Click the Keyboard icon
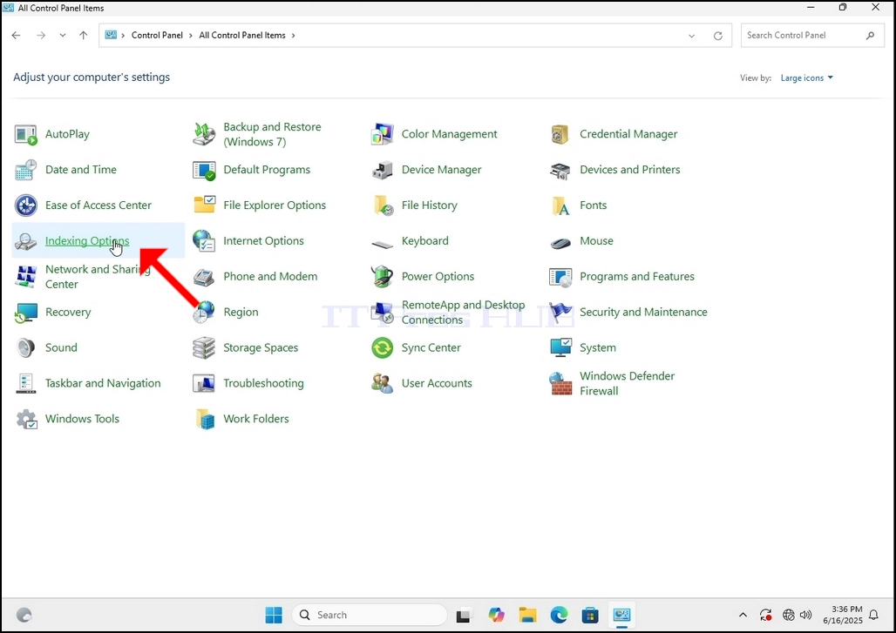 [x=383, y=245]
